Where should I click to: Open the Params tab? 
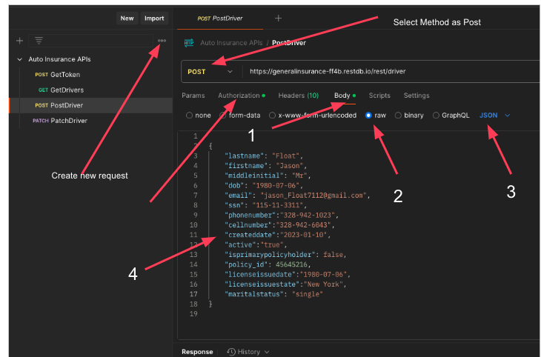(x=193, y=96)
